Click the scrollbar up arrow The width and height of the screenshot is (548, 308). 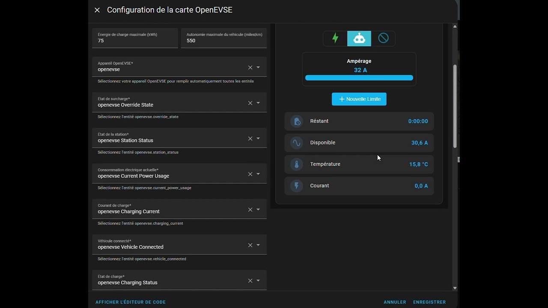pyautogui.click(x=455, y=27)
